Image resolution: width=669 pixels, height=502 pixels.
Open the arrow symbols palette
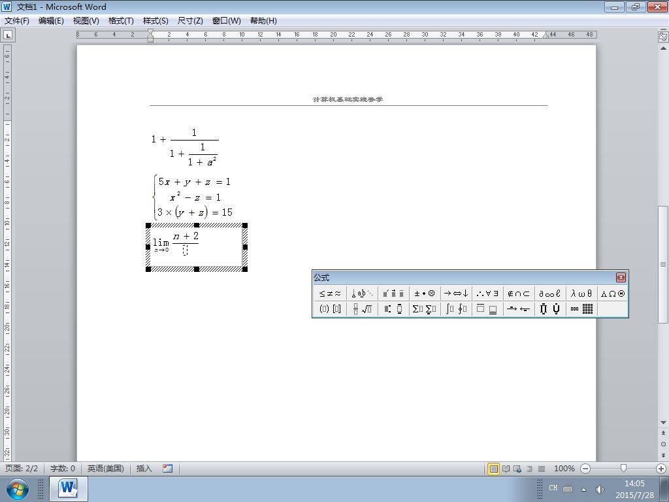[456, 293]
